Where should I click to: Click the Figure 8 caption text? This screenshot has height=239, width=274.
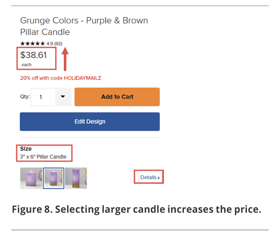tap(136, 209)
